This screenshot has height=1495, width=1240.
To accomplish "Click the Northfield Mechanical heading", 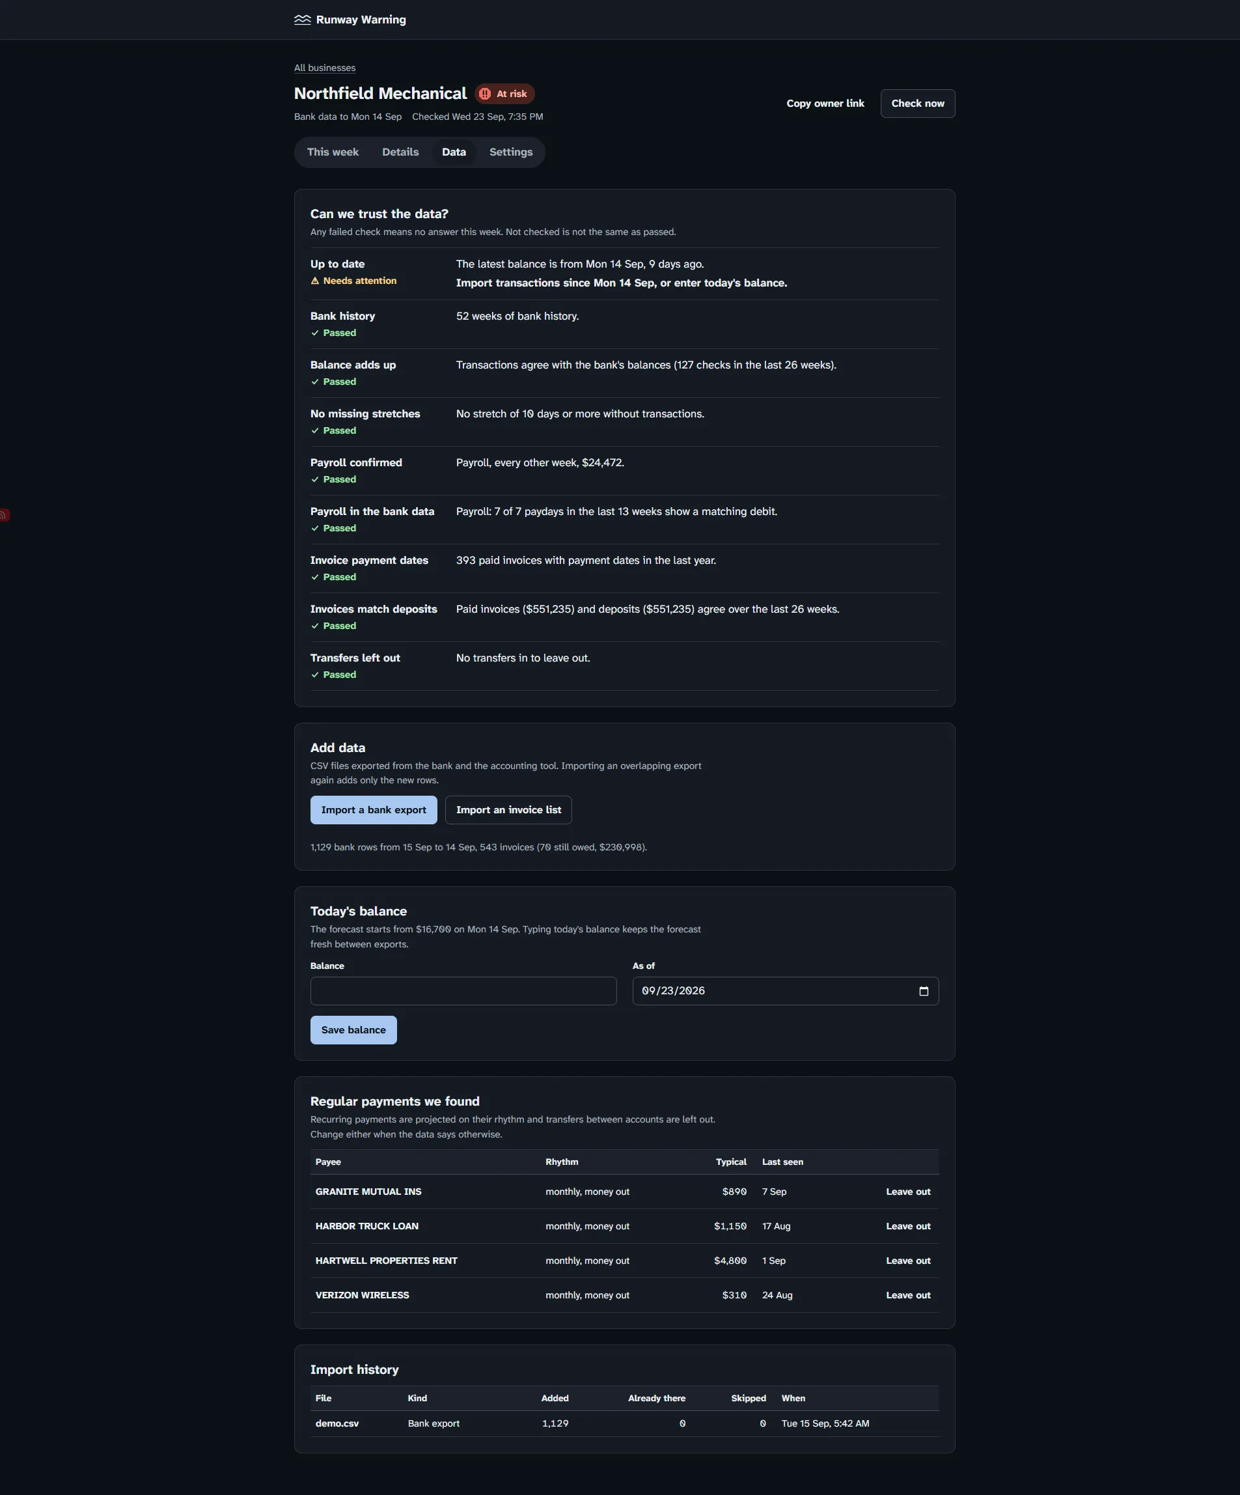I will (380, 93).
